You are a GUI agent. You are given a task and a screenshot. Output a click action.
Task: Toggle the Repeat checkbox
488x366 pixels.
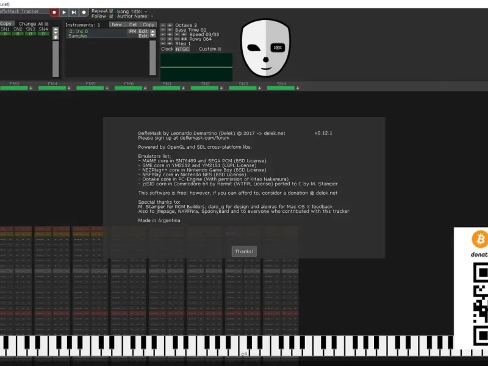click(x=111, y=11)
